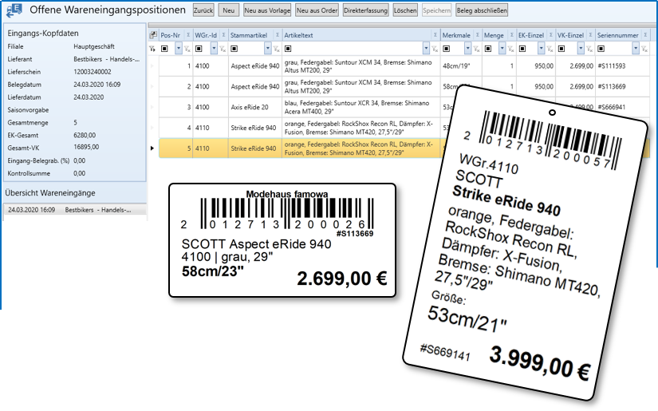This screenshot has height=411, width=658.
Task: Sort by the Pos-Nr column header
Action: (171, 35)
